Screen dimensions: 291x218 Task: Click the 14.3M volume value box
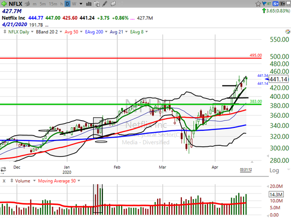(x=276, y=194)
